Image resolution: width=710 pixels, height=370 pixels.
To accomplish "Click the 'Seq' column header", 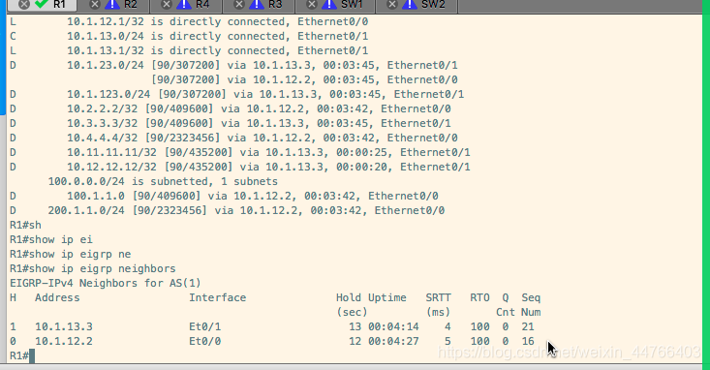I will point(531,297).
